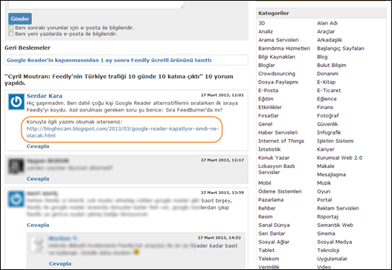
Task: Open the Konuk Yazar category
Action: point(274,158)
